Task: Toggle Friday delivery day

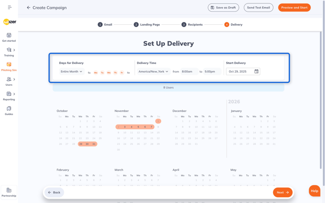Action: pos(122,73)
